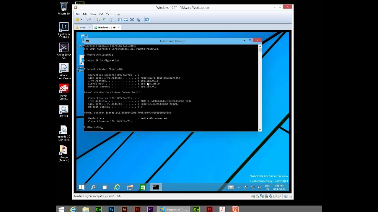Open Lightroom 5.6 64-bit desktop shortcut
The image size is (378, 212).
pos(64,31)
